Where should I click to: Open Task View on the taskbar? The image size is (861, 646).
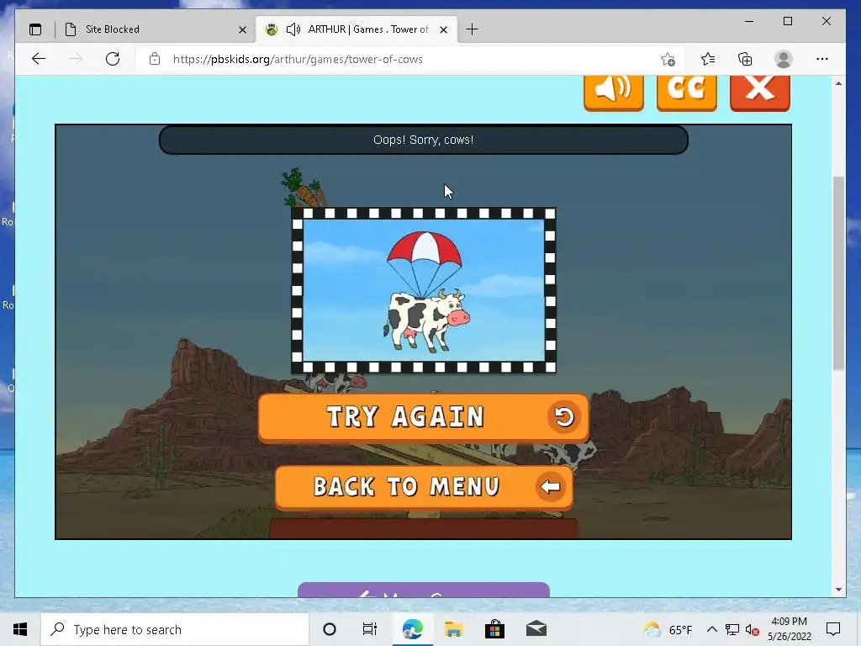(x=370, y=629)
